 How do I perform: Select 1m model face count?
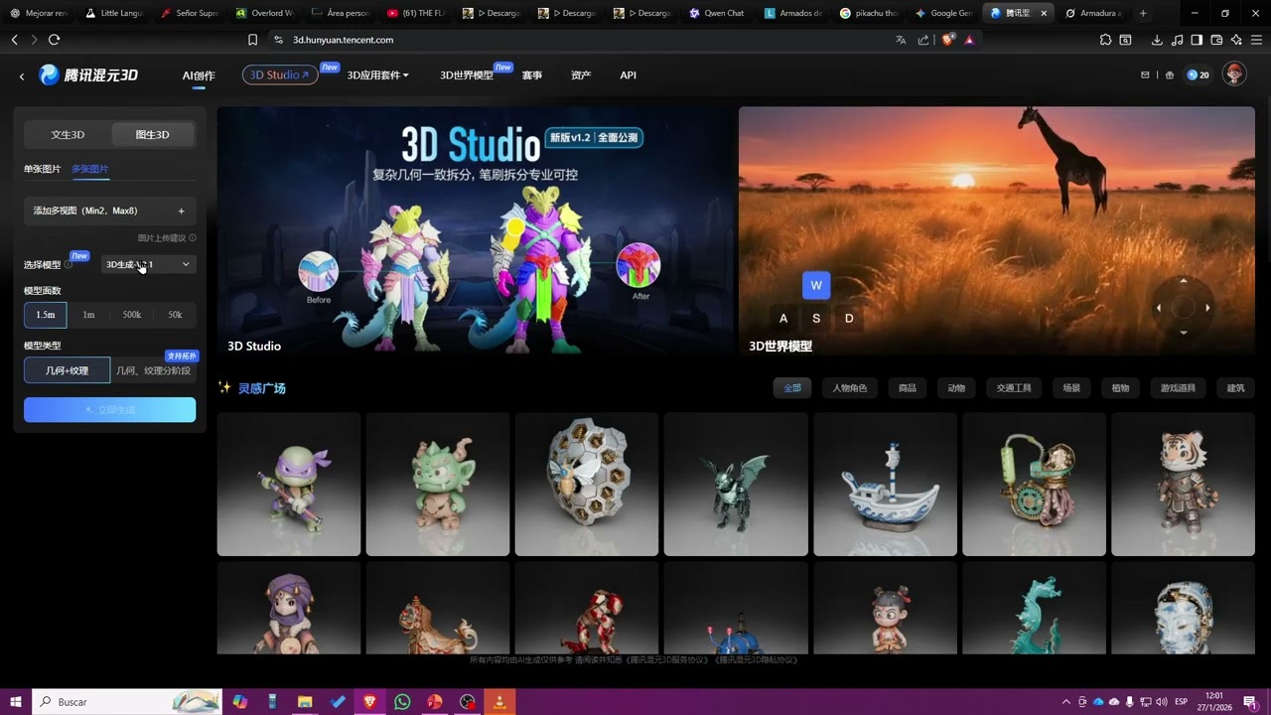[88, 315]
